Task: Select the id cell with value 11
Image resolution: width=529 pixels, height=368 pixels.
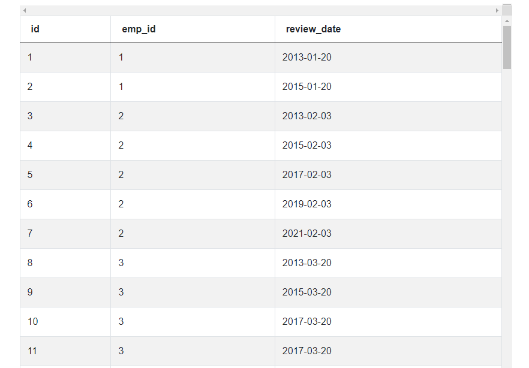Action: pyautogui.click(x=65, y=351)
